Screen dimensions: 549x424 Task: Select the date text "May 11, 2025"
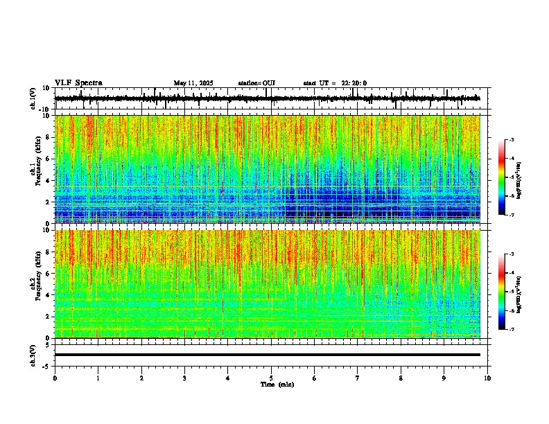(193, 83)
